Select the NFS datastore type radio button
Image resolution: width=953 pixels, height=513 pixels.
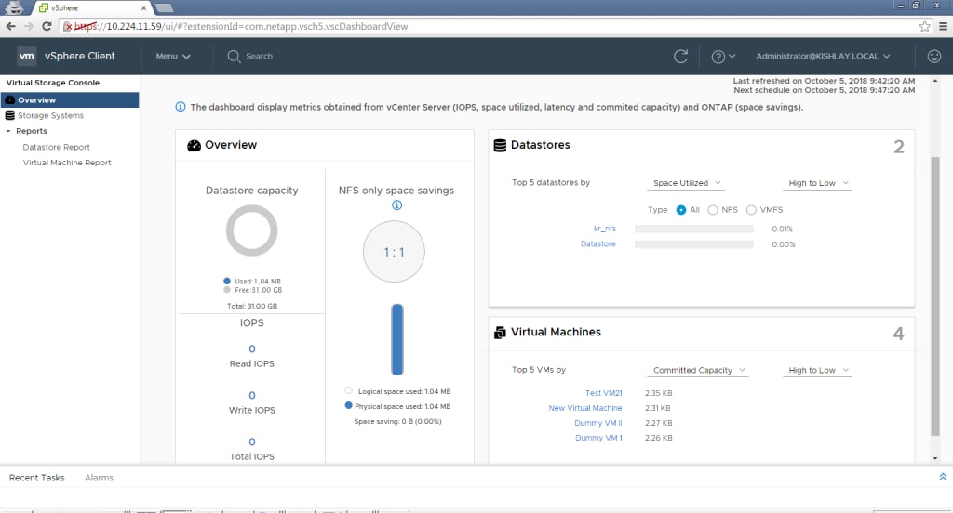714,210
